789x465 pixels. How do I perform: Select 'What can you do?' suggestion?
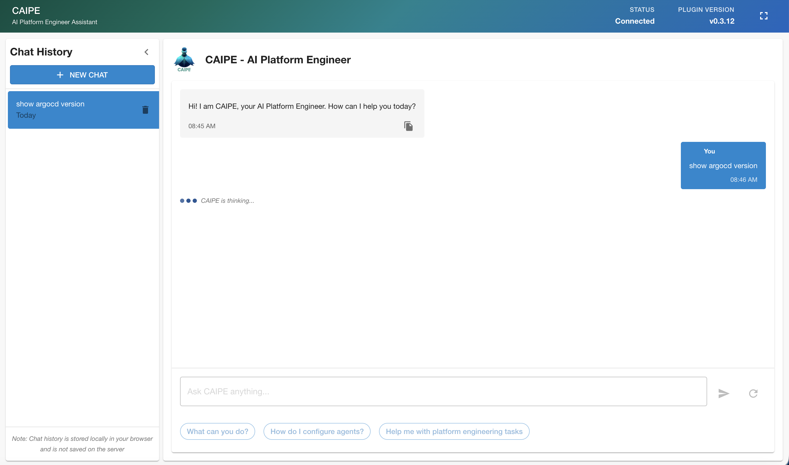pos(217,431)
